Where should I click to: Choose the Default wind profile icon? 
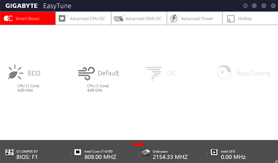pos(86,73)
